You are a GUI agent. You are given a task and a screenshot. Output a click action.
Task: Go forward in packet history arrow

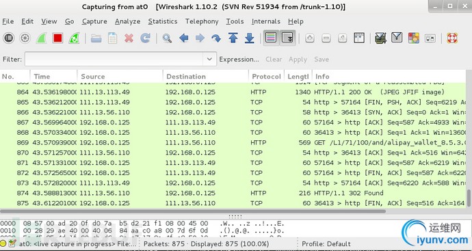200,38
